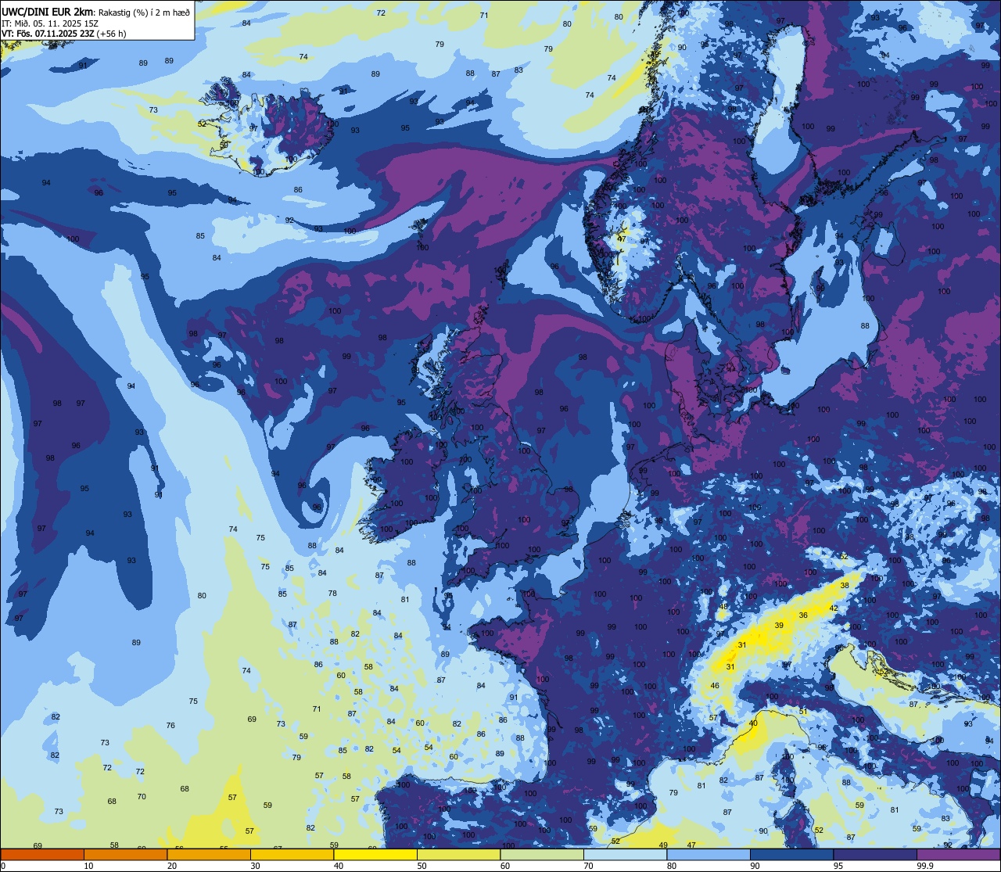Click the map value '70' in lower-left ocean
The image size is (1001, 872).
[x=142, y=796]
